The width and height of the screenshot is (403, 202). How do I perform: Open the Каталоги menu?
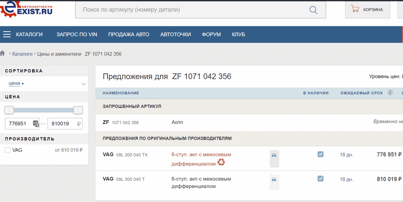click(29, 35)
